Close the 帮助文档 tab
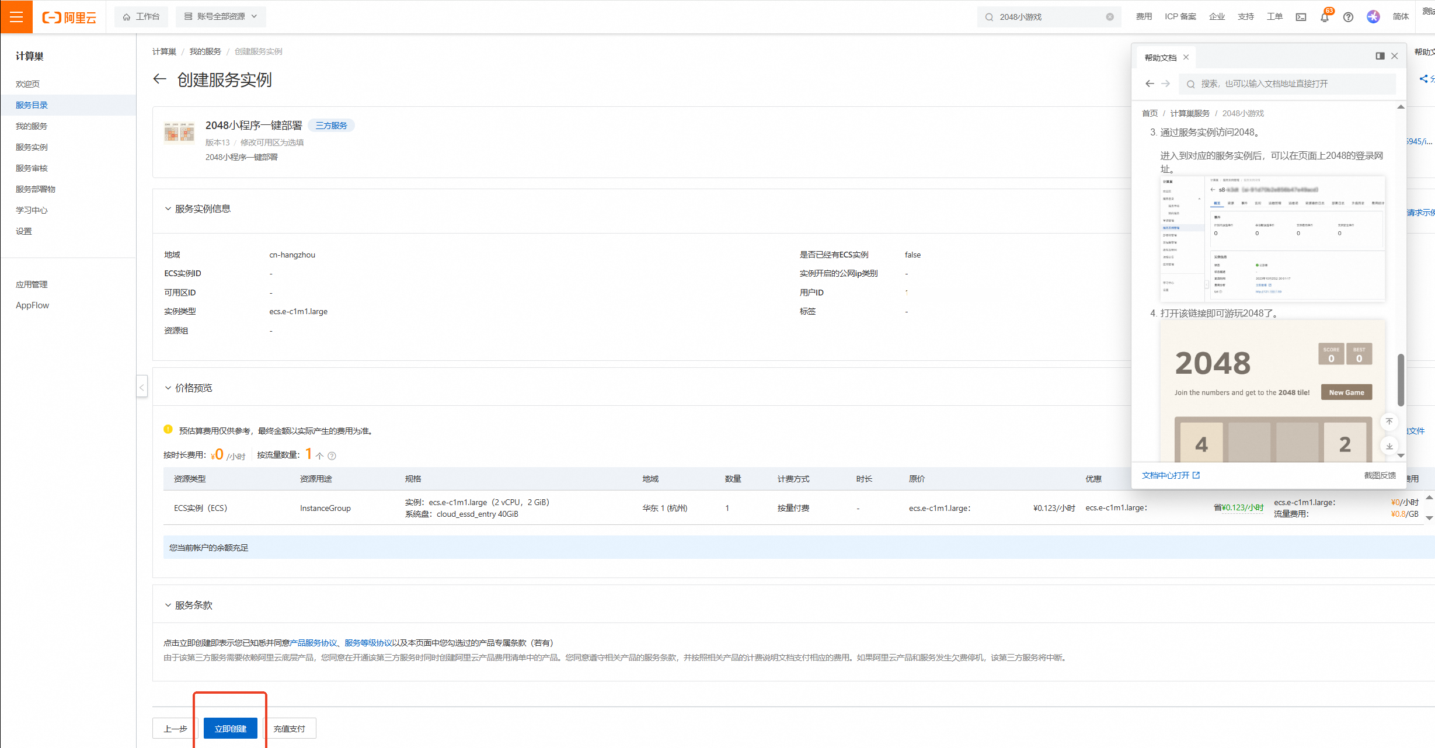 [x=1186, y=57]
